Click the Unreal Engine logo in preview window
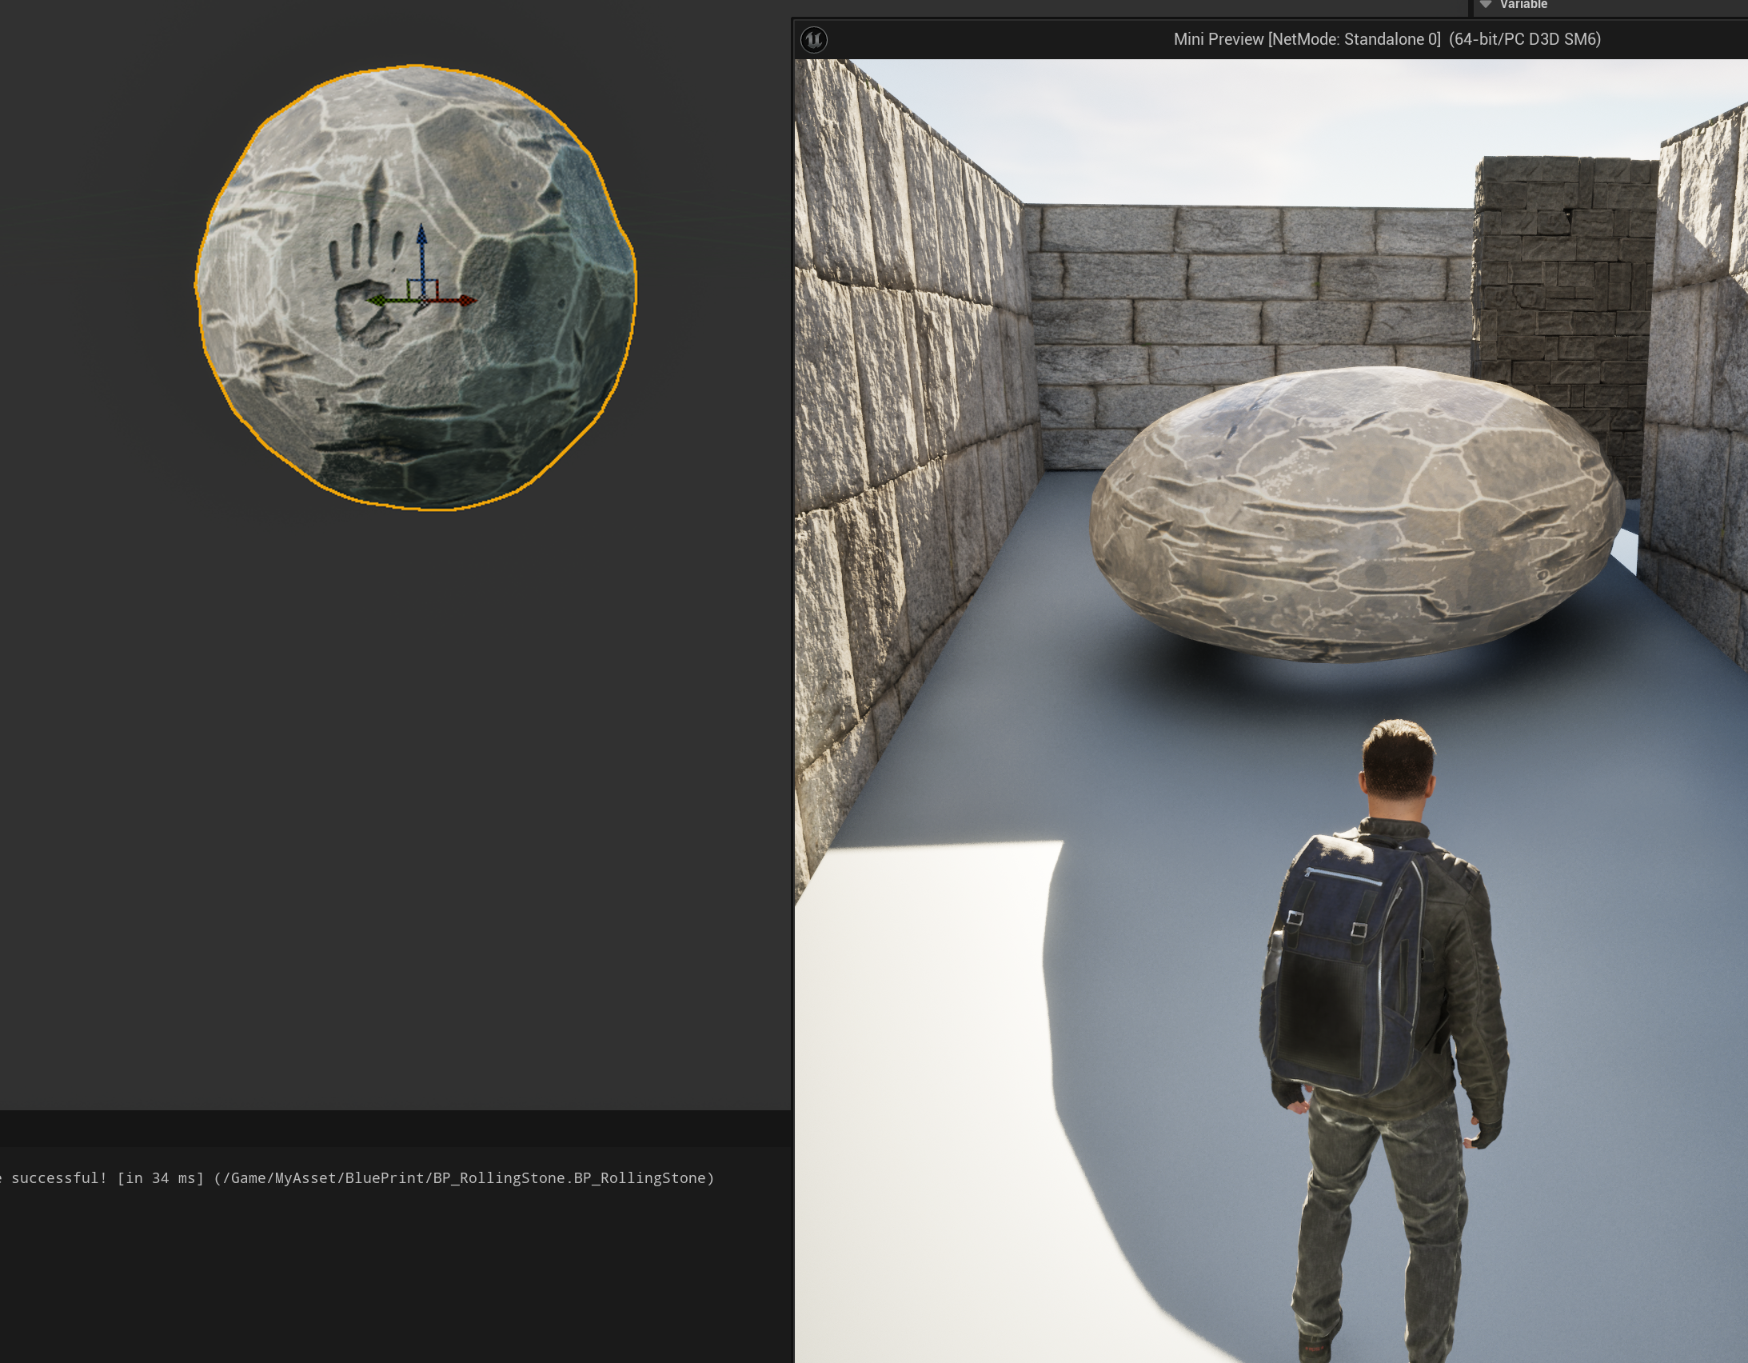 [x=814, y=39]
